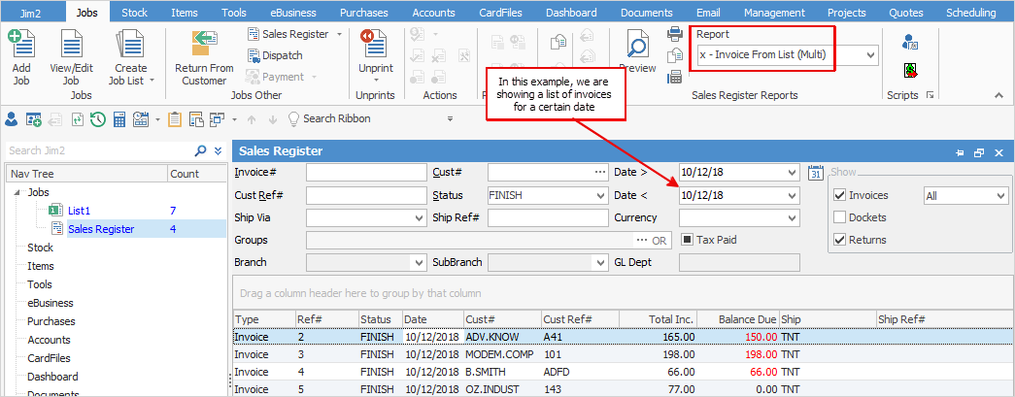Open the Management ribbon tab
Image resolution: width=1015 pixels, height=397 pixels.
tap(775, 13)
